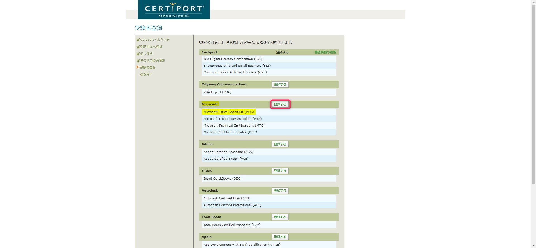Register for the Intuit program
The height and width of the screenshot is (248, 536).
[280, 171]
